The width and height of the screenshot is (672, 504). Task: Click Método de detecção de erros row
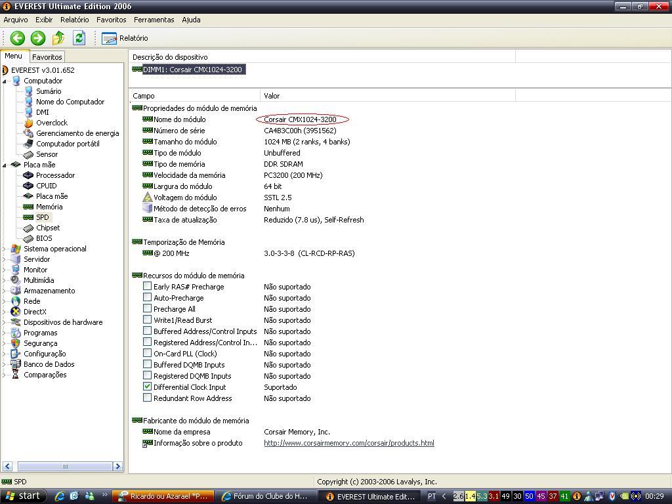tap(199, 209)
